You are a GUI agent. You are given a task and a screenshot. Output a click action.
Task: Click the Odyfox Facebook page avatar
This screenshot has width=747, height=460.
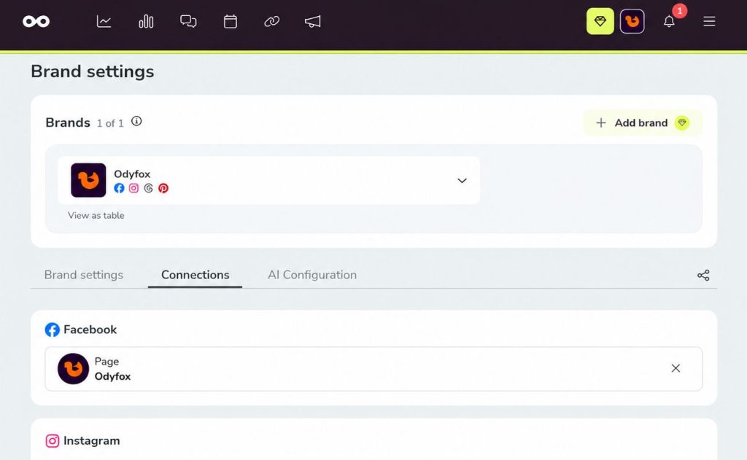[x=74, y=369]
